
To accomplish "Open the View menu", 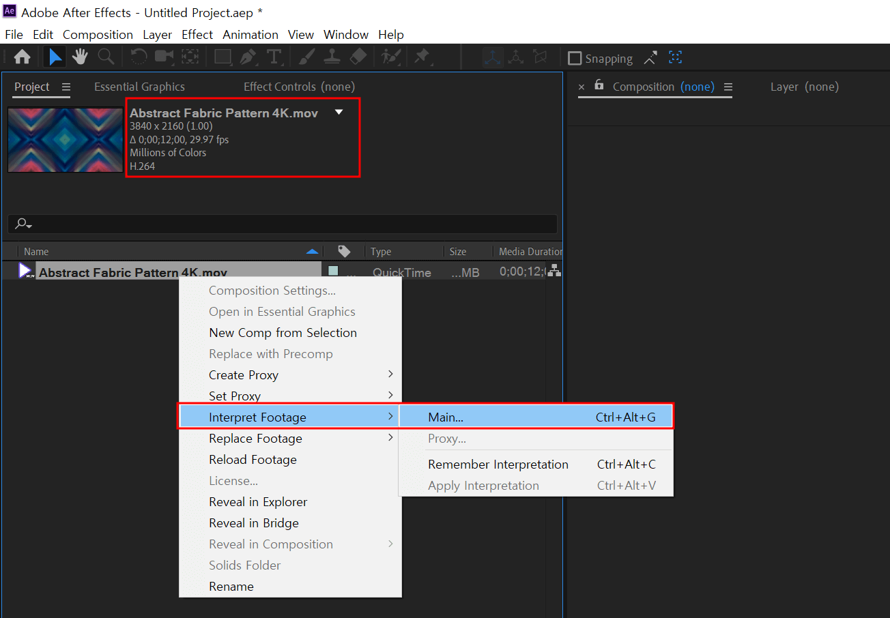I will tap(301, 35).
